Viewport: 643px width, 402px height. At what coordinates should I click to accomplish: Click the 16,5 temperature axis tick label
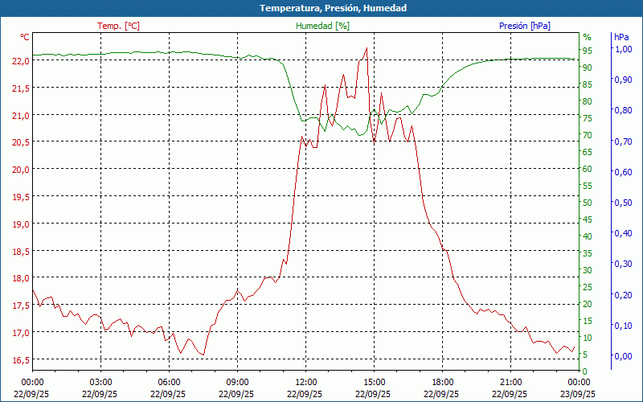(21, 359)
